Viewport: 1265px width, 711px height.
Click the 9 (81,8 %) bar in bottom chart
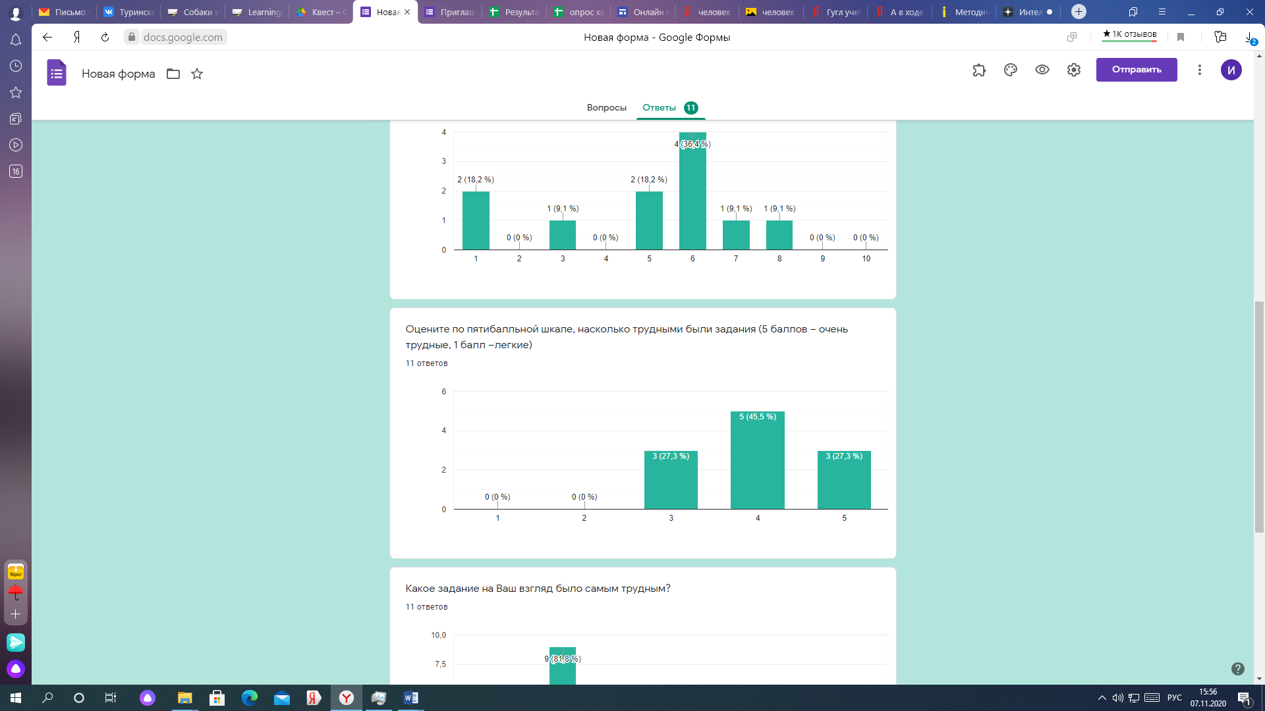click(x=562, y=666)
